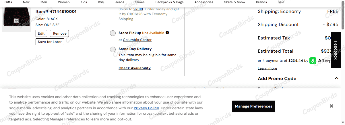Change the 97818 shipping ZIP code link
The width and height of the screenshot is (345, 125).
click(138, 9)
